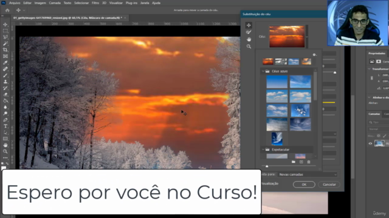This screenshot has height=218, width=389.
Task: Delete the selected sky preset
Action: [309, 162]
